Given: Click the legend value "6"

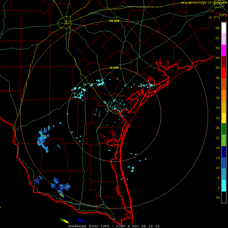Looking at the screenshot, I should (219, 178).
